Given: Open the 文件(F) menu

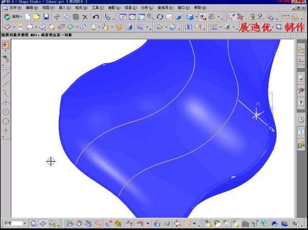Looking at the screenshot, I should pyautogui.click(x=15, y=8).
